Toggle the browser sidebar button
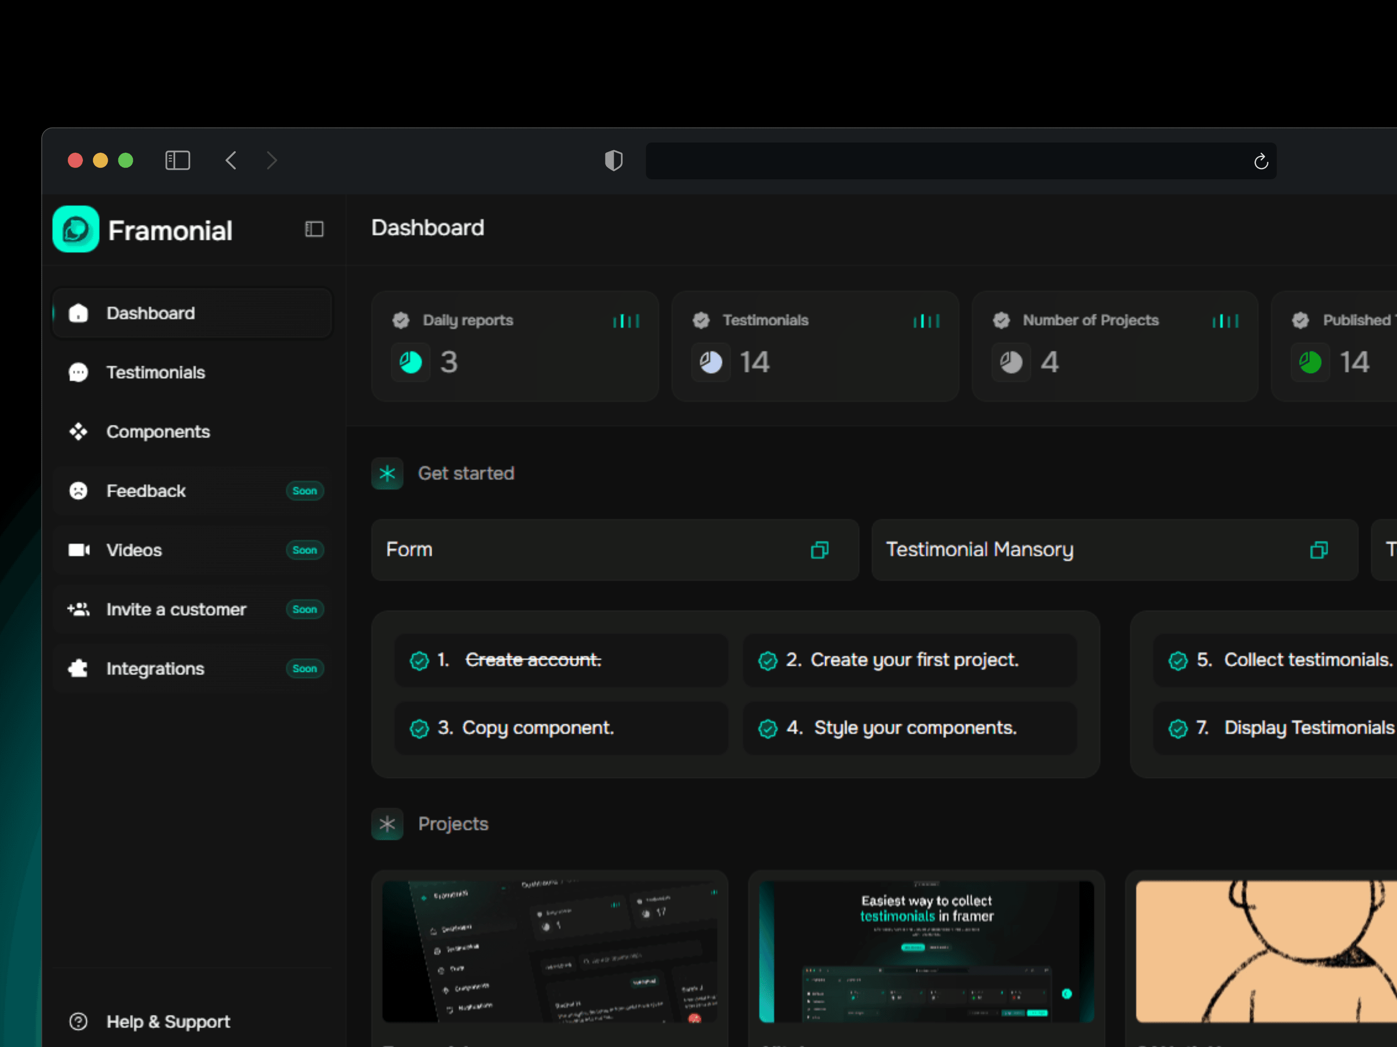1397x1047 pixels. [178, 160]
